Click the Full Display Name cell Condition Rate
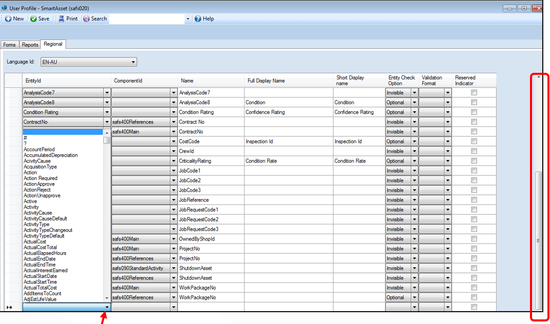This screenshot has width=550, height=324. (x=289, y=161)
